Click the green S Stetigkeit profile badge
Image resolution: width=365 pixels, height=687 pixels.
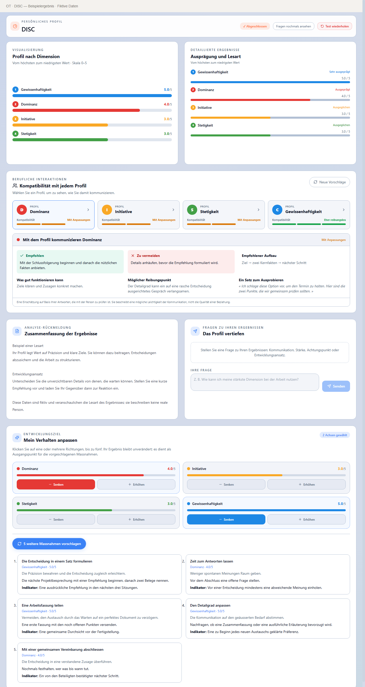coord(192,210)
